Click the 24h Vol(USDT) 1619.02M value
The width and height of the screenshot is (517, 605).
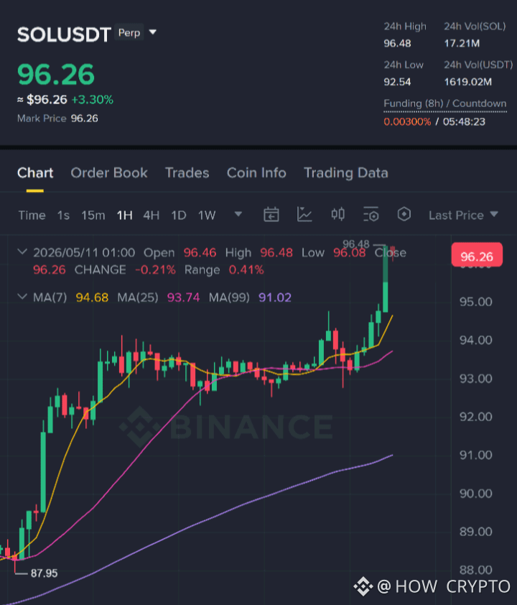click(468, 82)
